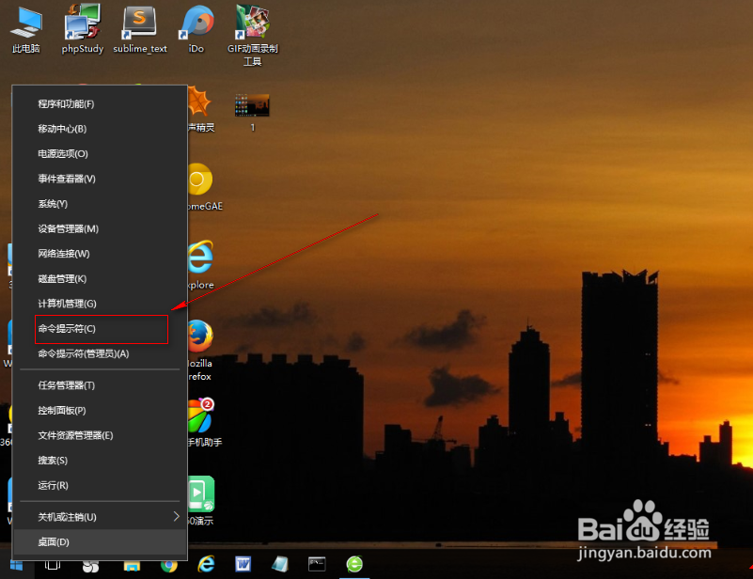Select 运行(R) in the menu
753x579 pixels.
(100, 485)
